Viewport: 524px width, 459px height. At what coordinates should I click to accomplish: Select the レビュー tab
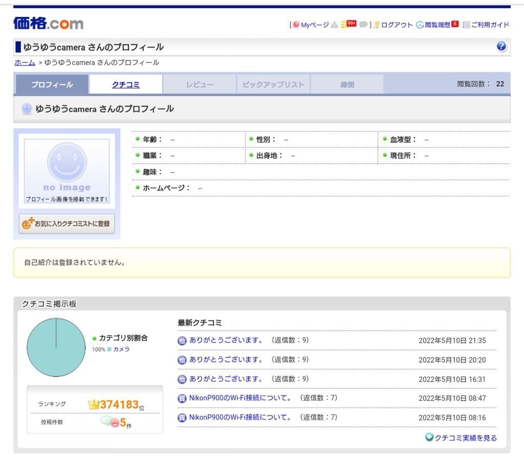(x=200, y=84)
